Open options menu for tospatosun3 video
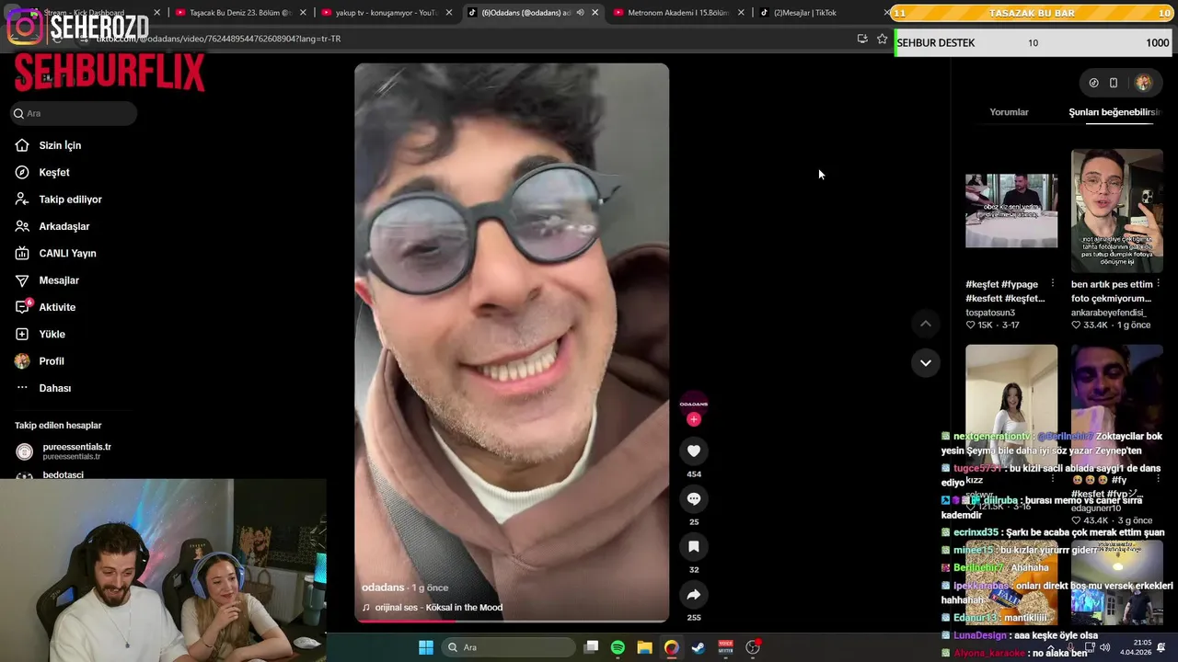This screenshot has width=1178, height=662. pyautogui.click(x=1053, y=283)
